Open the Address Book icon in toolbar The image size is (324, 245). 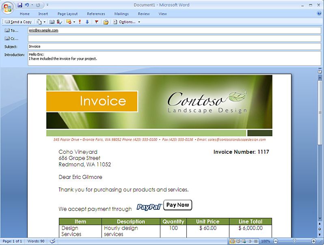[52, 22]
